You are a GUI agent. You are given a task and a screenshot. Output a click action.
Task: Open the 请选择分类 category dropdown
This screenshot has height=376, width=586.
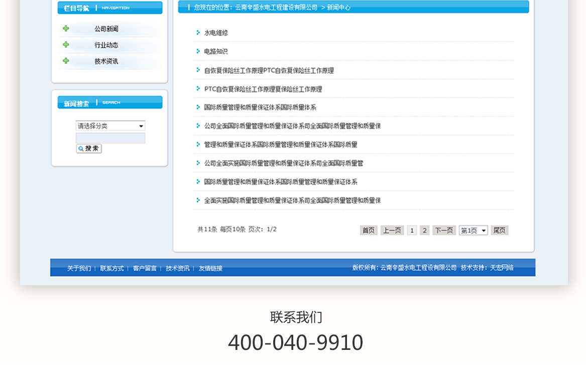click(x=110, y=126)
